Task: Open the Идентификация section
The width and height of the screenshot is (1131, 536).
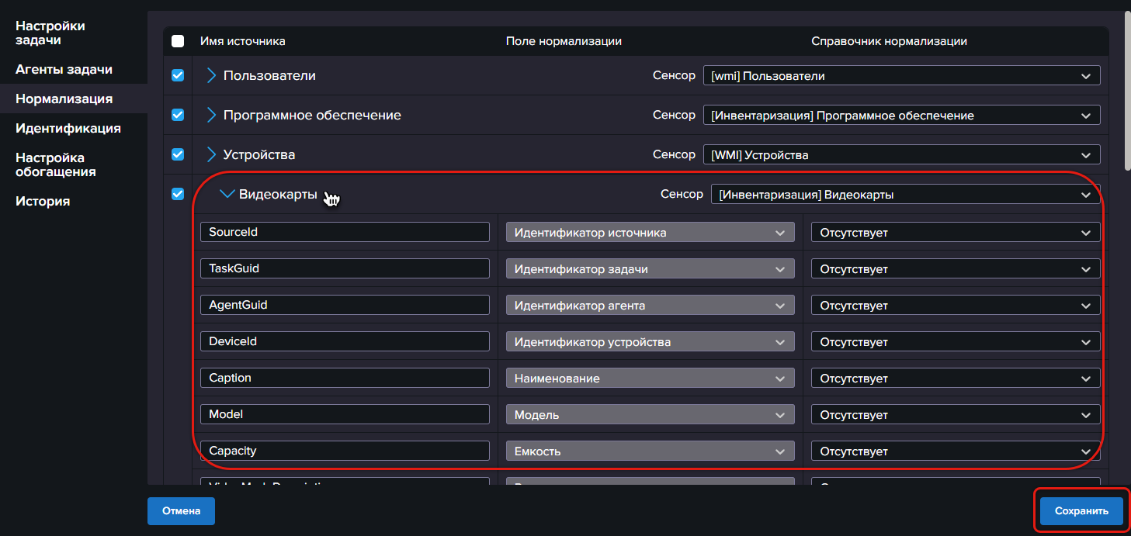Action: pos(68,129)
